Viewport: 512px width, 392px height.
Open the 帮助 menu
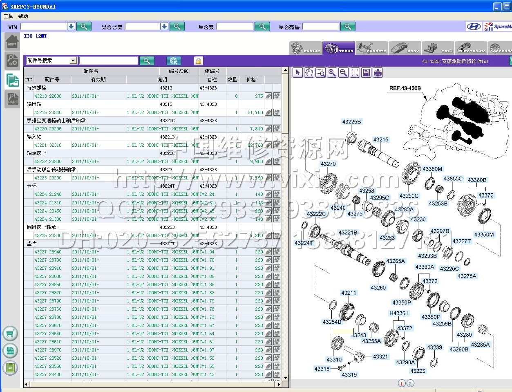(x=23, y=16)
